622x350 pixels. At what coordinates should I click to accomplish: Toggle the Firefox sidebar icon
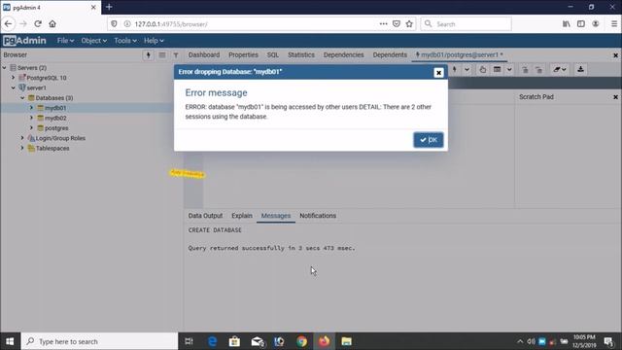pos(581,23)
